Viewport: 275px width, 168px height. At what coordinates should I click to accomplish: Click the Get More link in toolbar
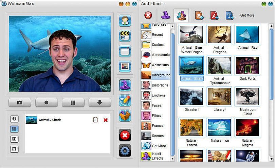[247, 15]
